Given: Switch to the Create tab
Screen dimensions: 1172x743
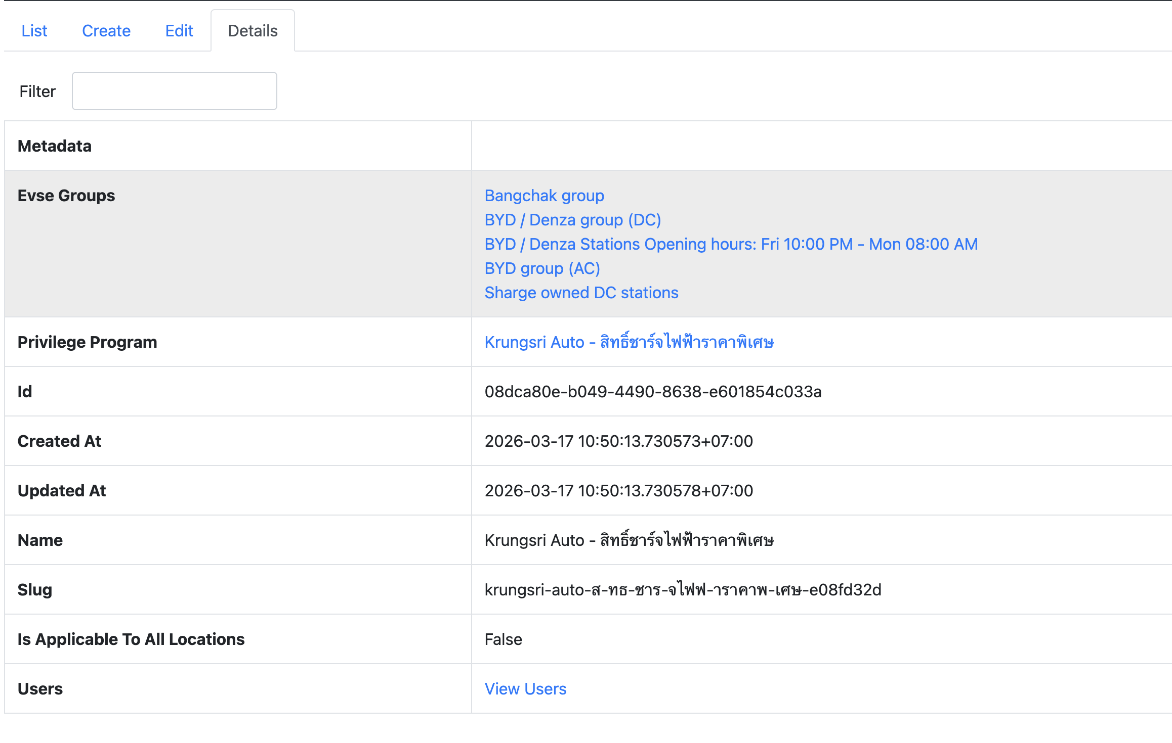Looking at the screenshot, I should 106,31.
